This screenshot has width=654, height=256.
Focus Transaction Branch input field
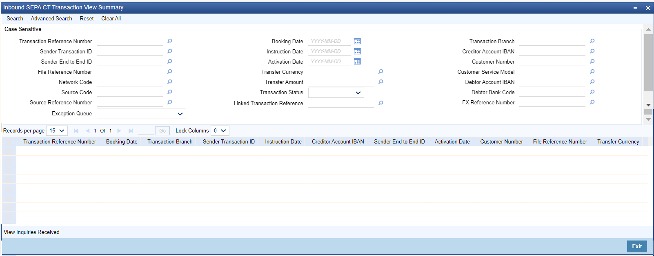pyautogui.click(x=552, y=41)
